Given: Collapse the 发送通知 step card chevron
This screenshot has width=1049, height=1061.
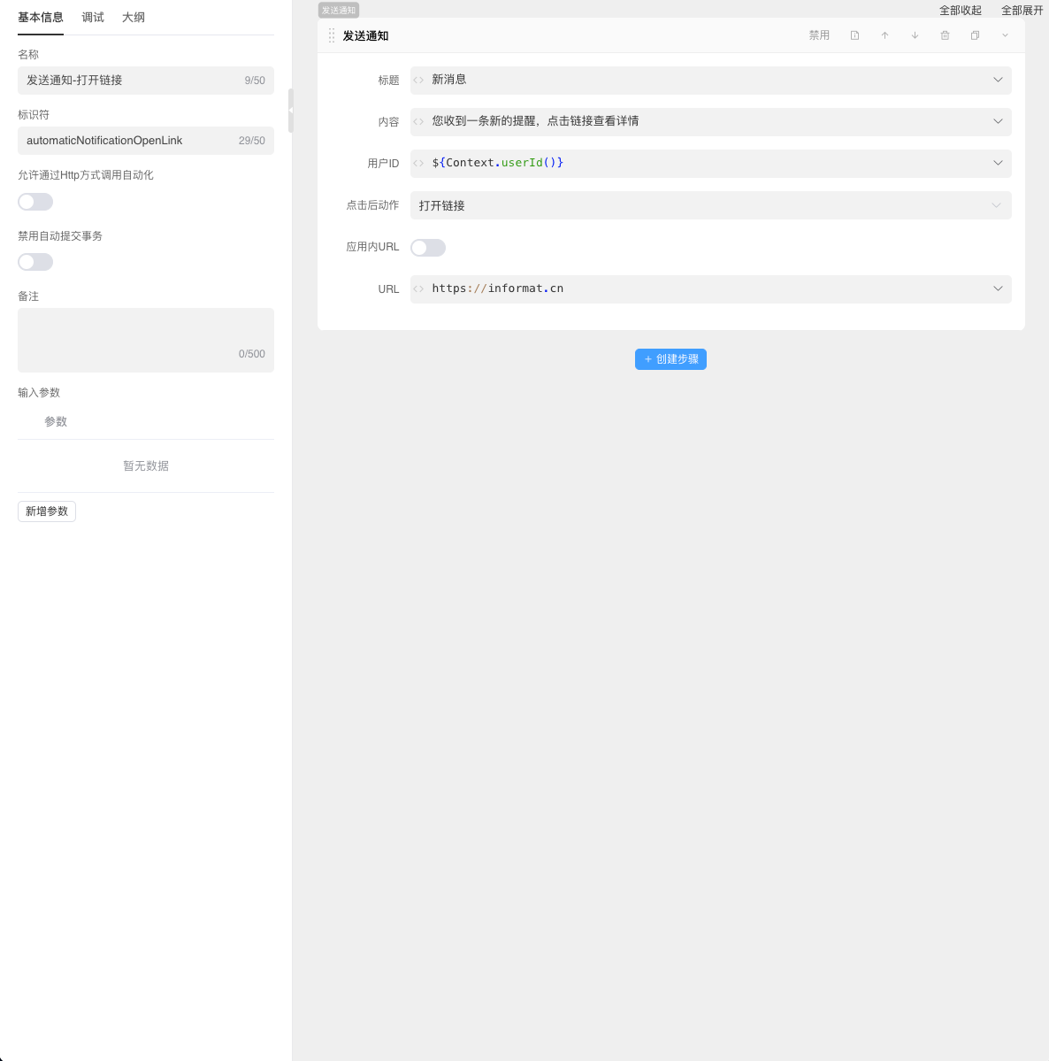Looking at the screenshot, I should click(1005, 35).
